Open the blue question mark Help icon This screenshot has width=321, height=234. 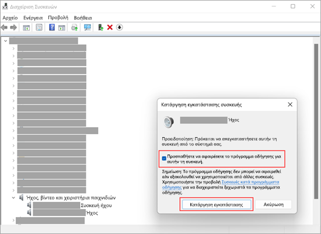(52, 27)
